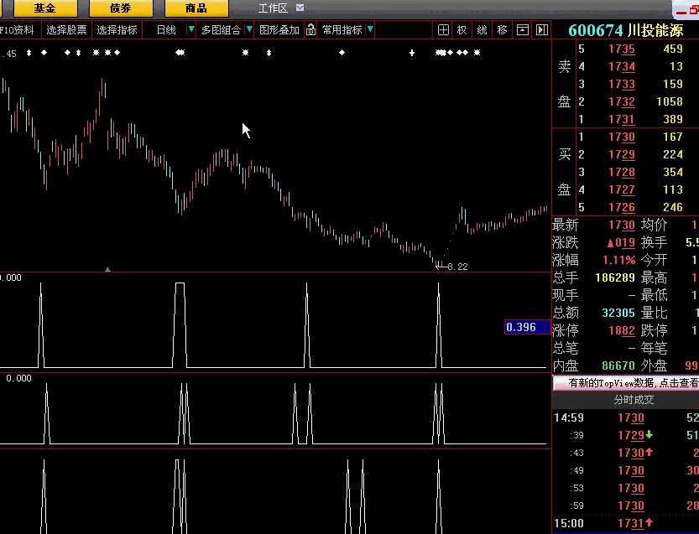Viewport: 699px width, 534px height.
Task: Click 总额 value 32305
Action: tap(618, 313)
